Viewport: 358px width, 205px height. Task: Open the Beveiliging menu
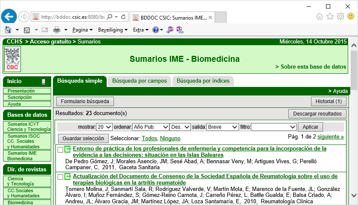[x=113, y=30]
